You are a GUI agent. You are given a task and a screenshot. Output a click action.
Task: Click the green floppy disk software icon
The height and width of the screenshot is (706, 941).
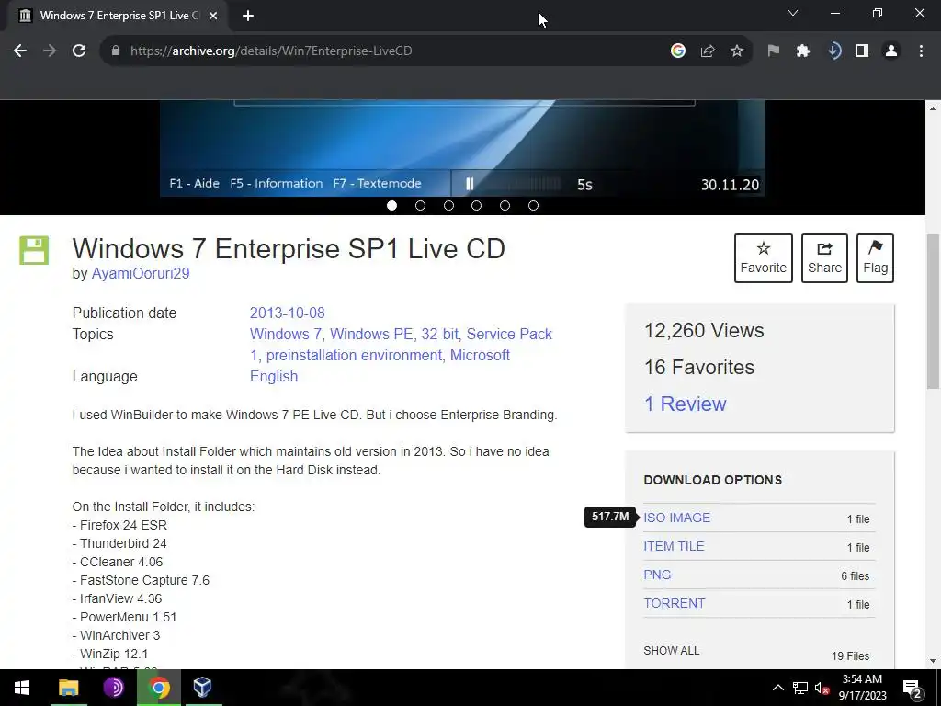click(34, 250)
